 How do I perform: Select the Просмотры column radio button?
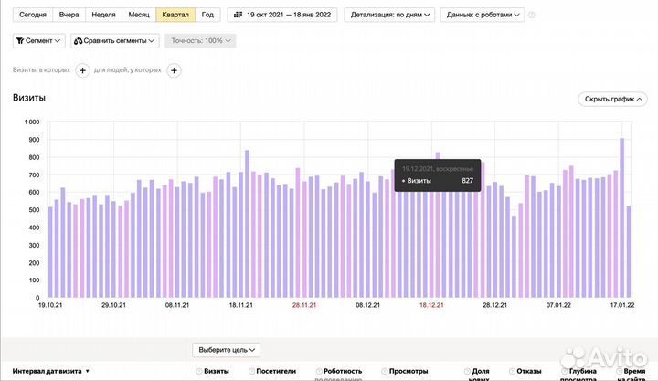coord(384,372)
